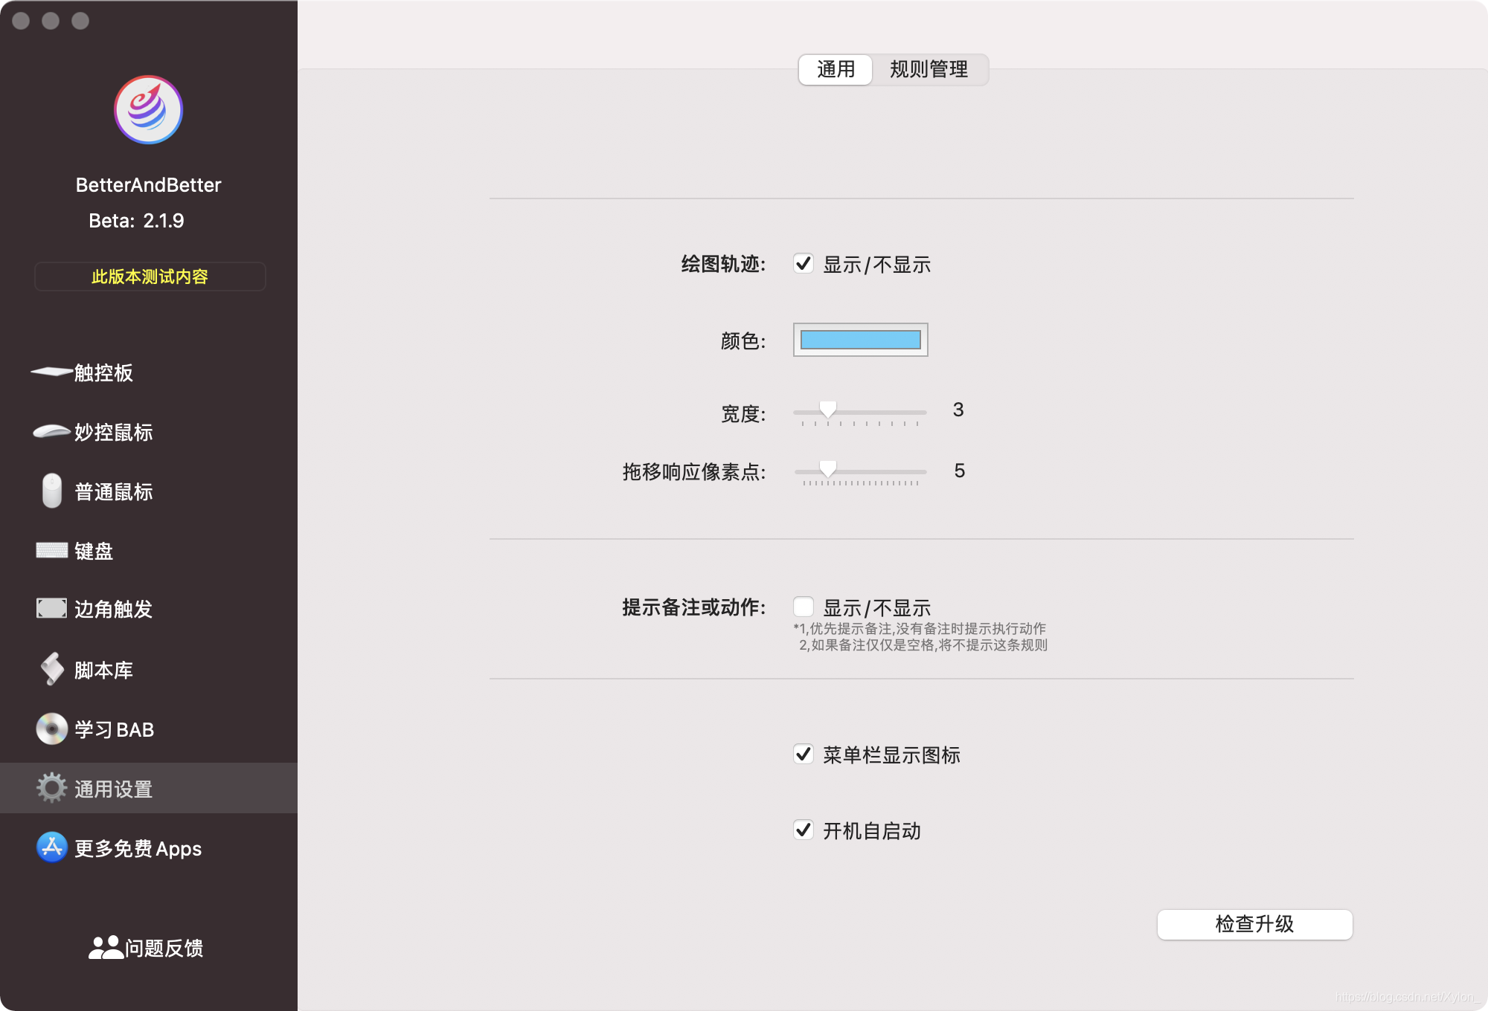
Task: Open App Store icon for 更多免费Apps
Action: coord(51,847)
